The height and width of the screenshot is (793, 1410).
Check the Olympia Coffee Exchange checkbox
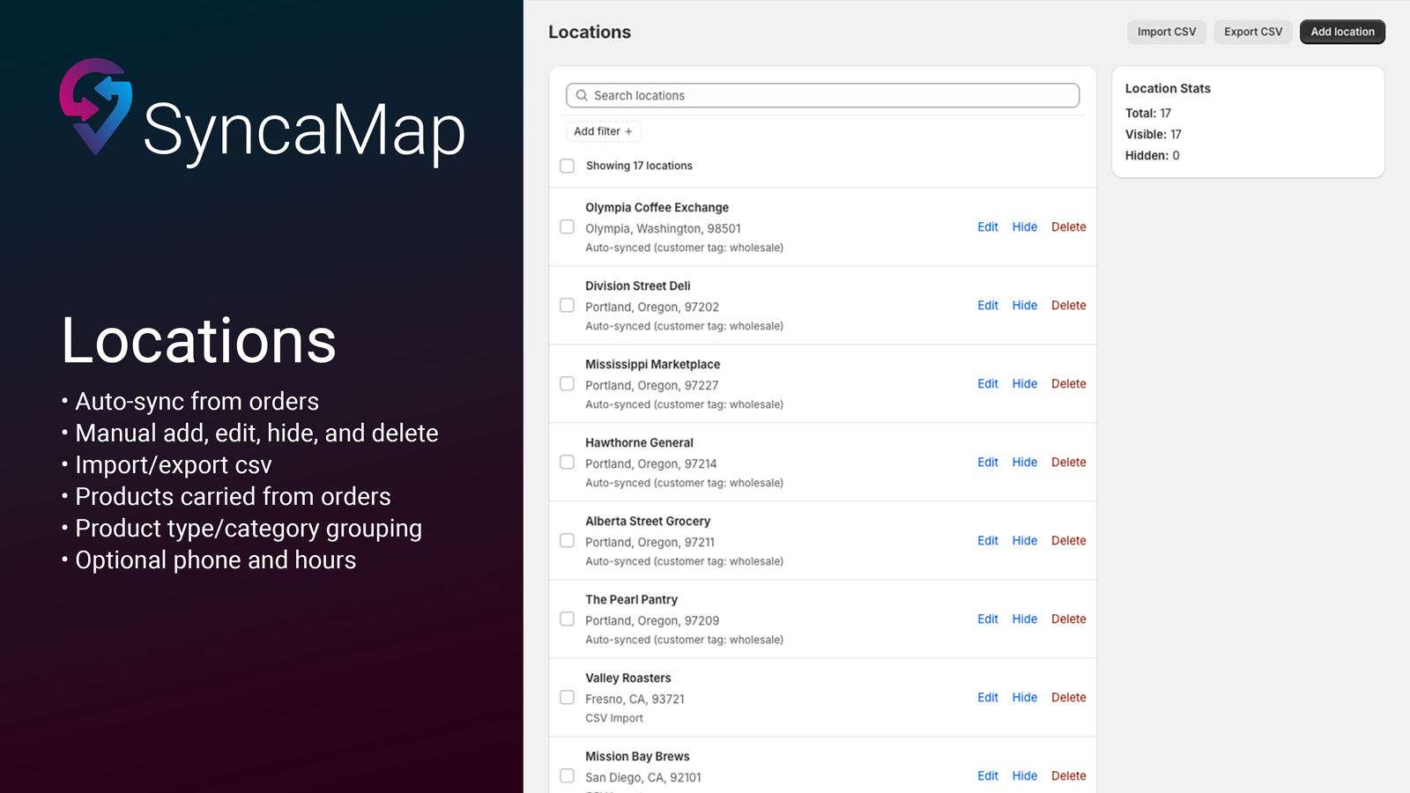(568, 226)
